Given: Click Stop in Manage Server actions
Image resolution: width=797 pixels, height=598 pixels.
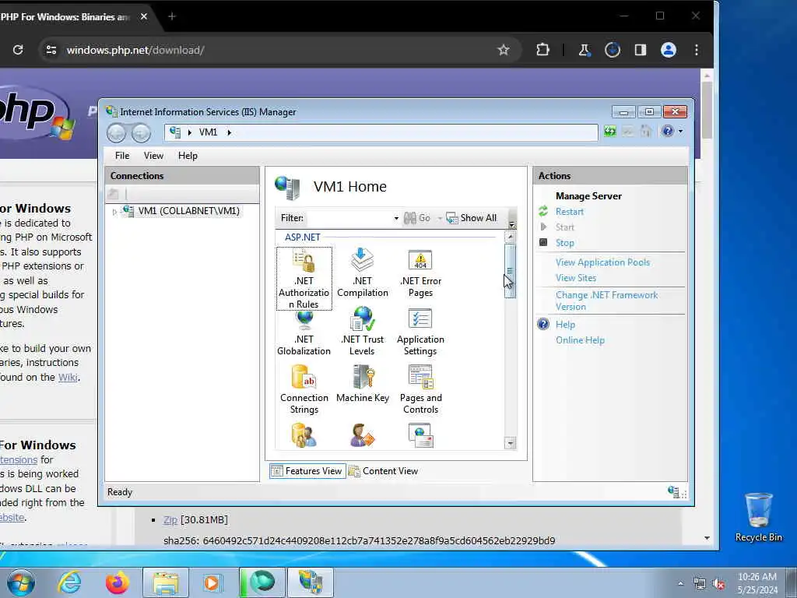Looking at the screenshot, I should tap(565, 243).
